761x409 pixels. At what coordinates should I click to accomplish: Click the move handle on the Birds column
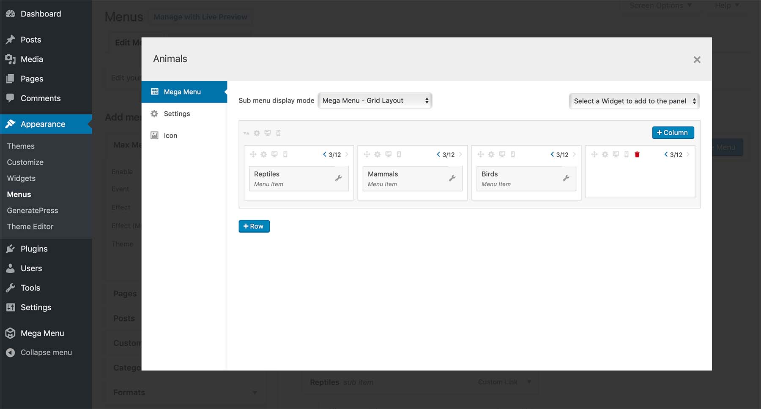(x=480, y=154)
